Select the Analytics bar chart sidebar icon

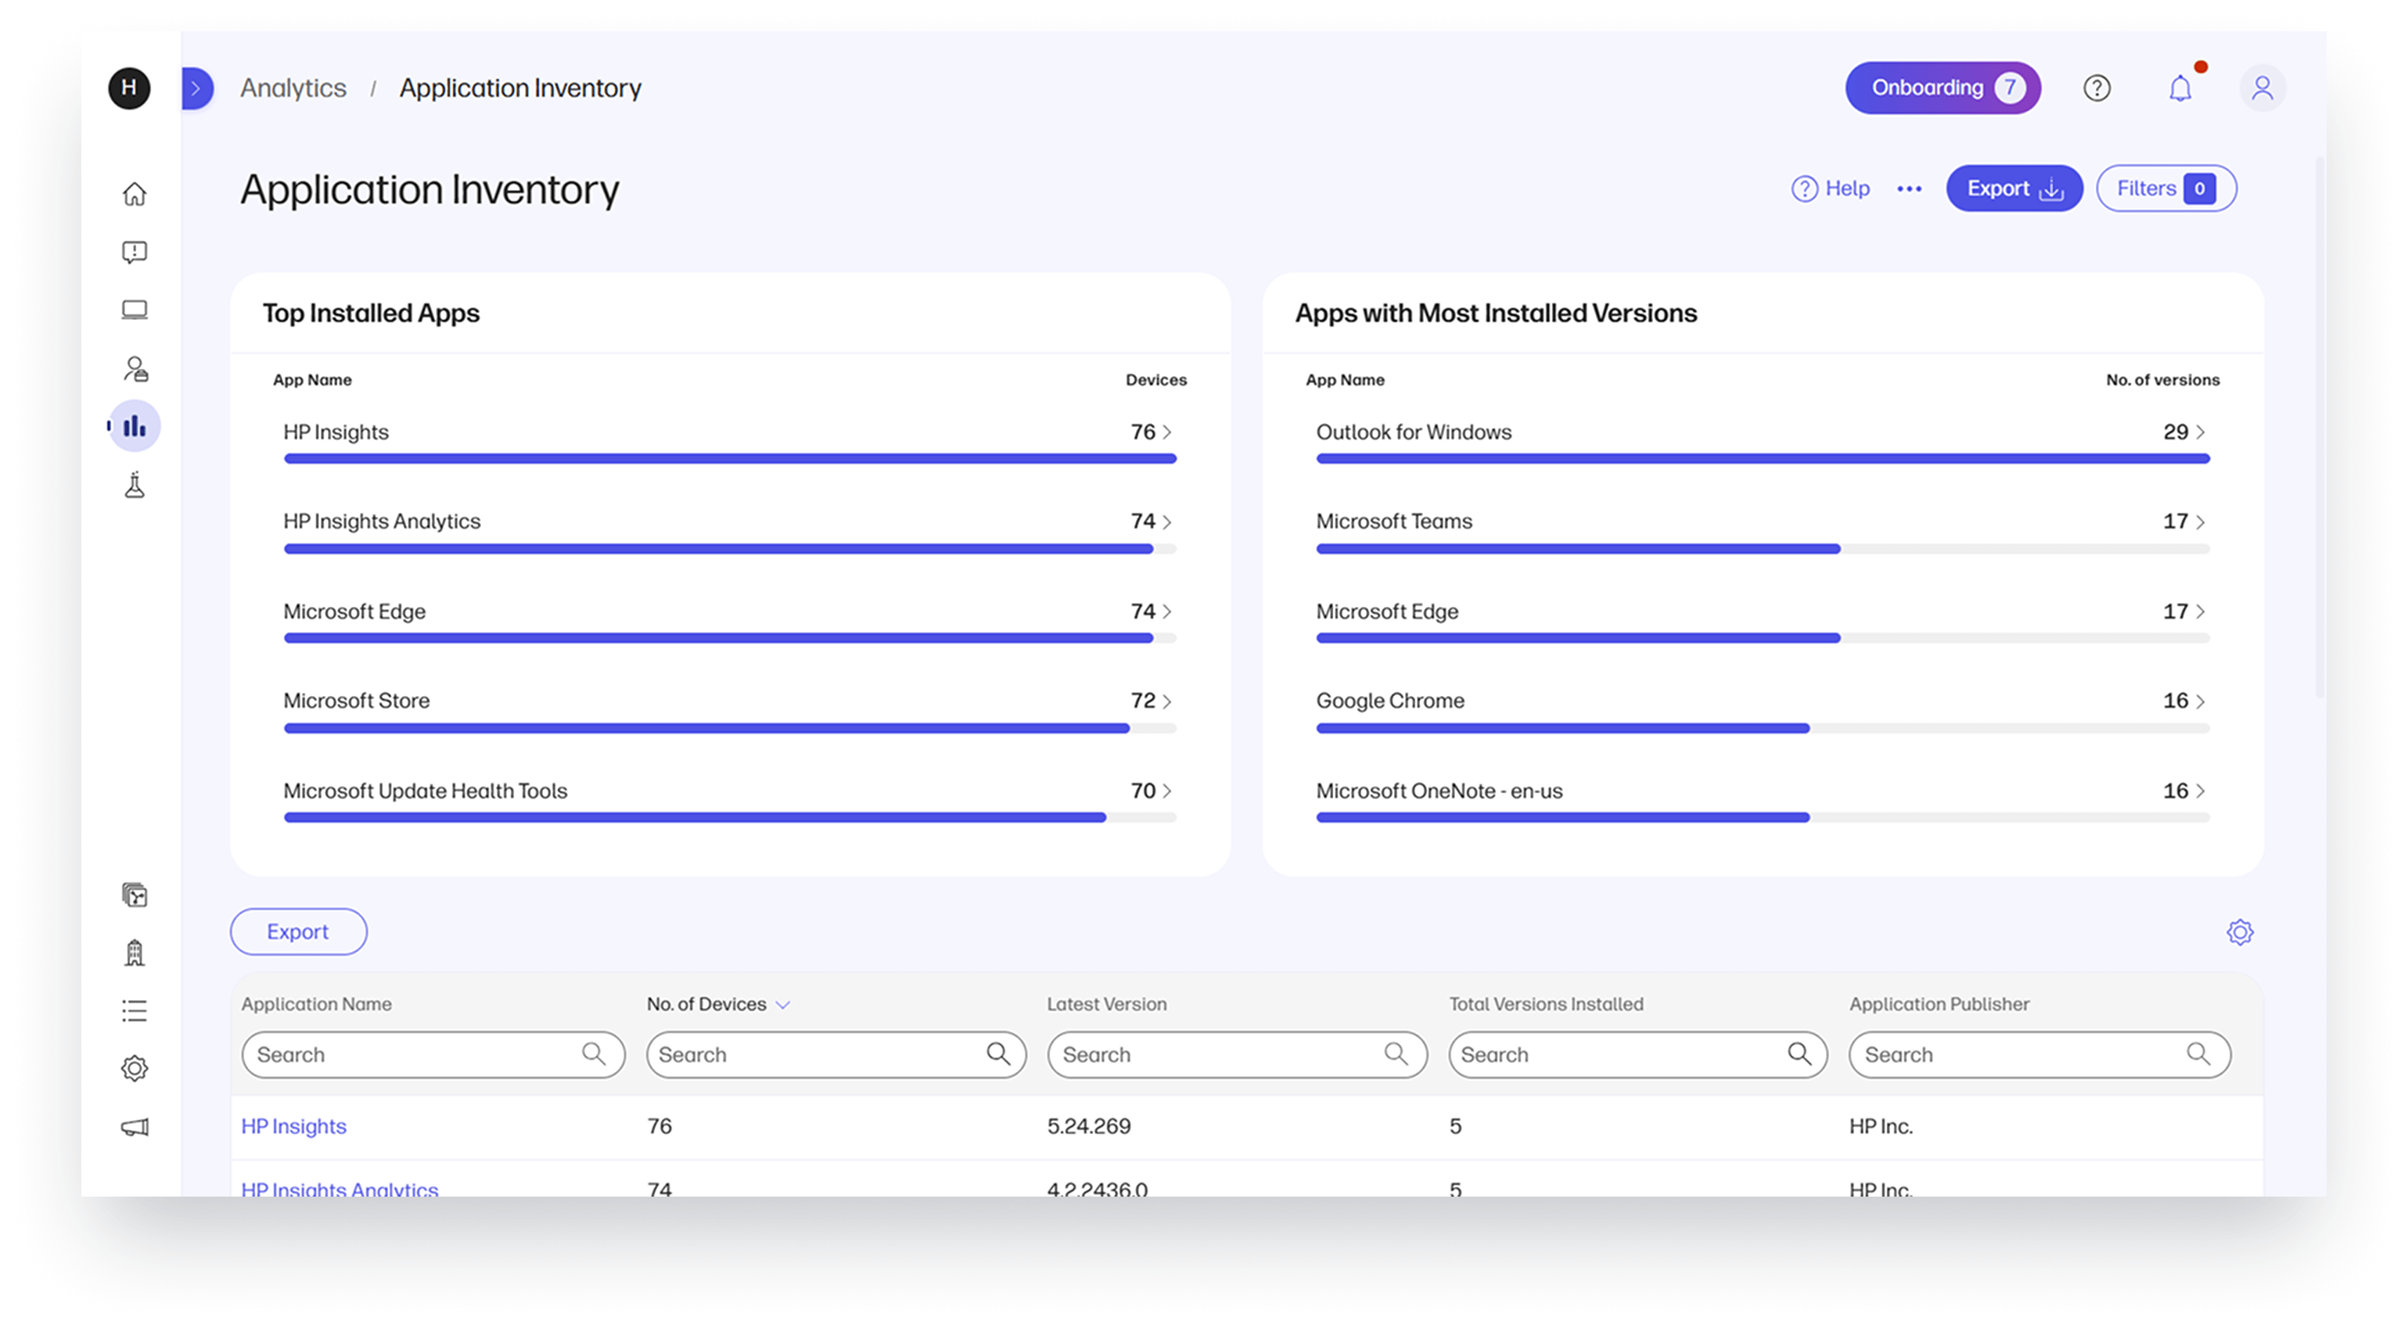135,426
